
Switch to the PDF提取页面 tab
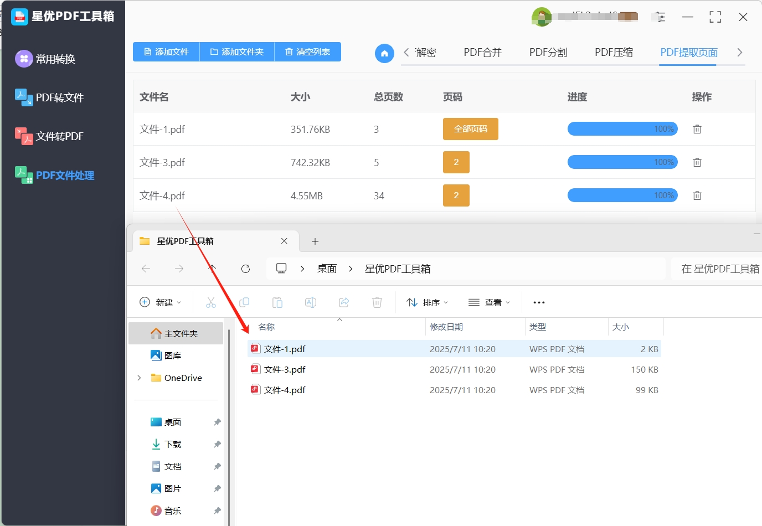point(689,52)
